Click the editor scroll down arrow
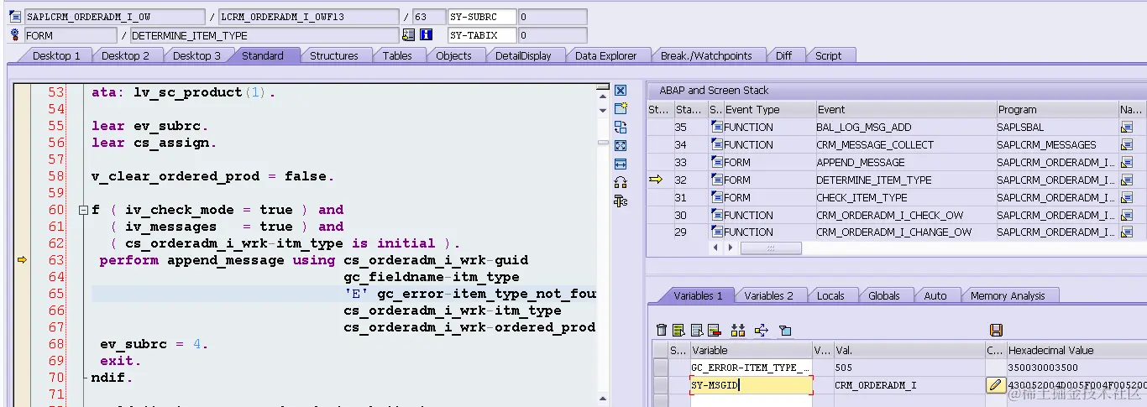This screenshot has height=407, width=1147. point(602,109)
